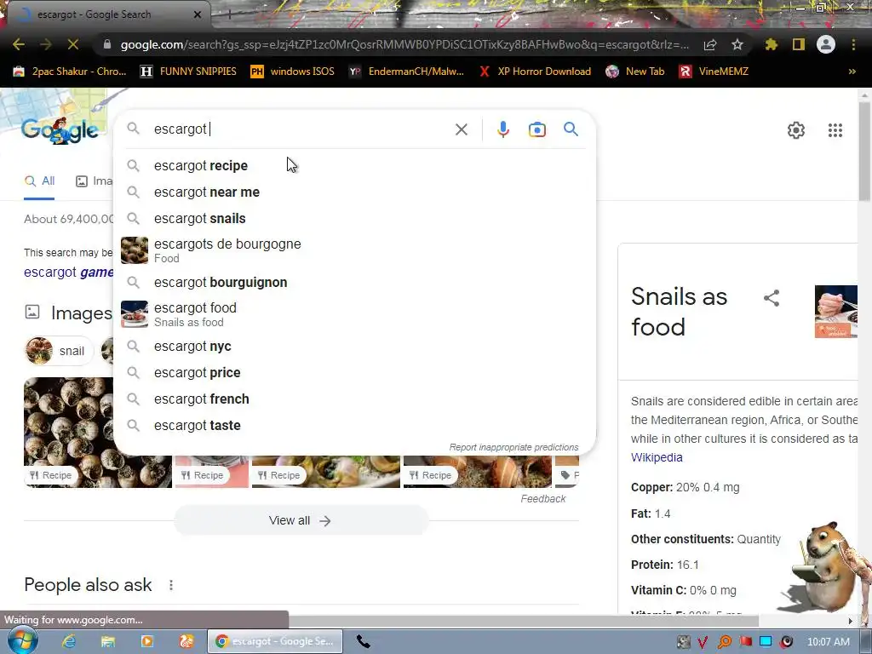Open the EndermanCH/Malw... bookmark
The width and height of the screenshot is (872, 654).
click(x=406, y=72)
